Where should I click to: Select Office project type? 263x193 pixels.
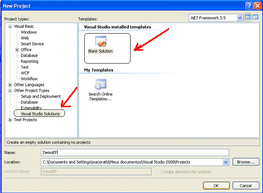point(26,50)
